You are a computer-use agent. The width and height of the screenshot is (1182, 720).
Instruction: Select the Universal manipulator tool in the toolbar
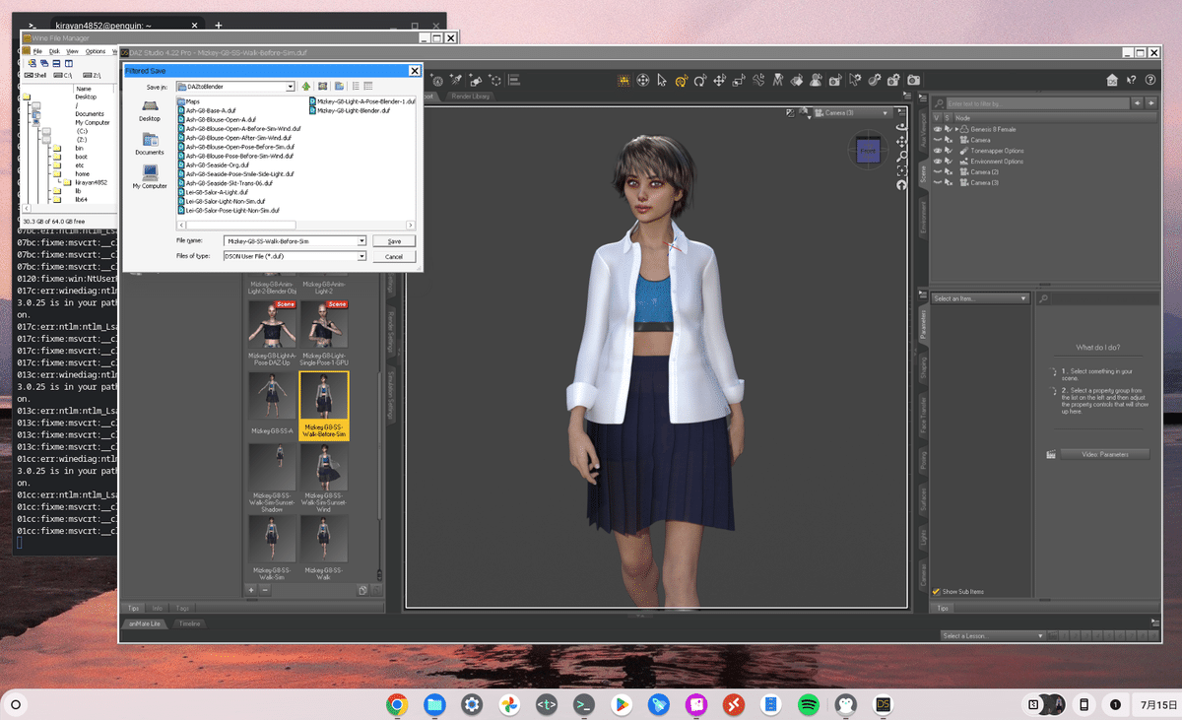click(x=643, y=80)
